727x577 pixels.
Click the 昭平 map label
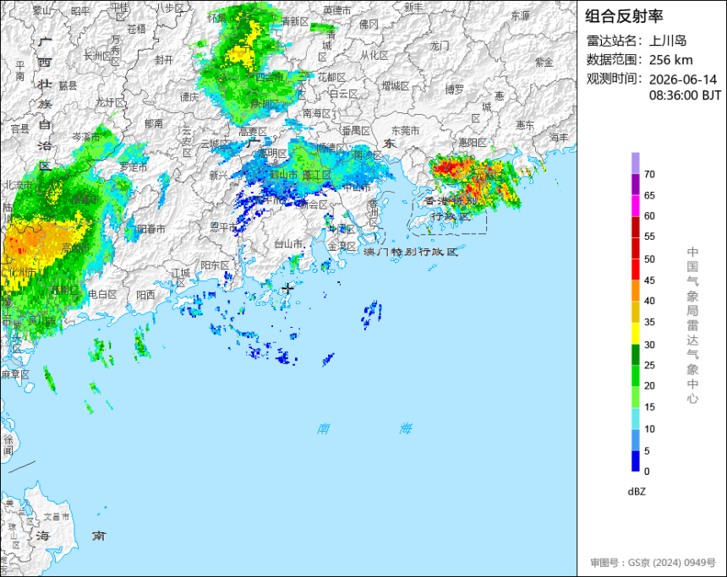click(80, 11)
